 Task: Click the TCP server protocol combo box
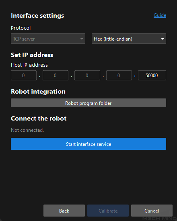[x=48, y=39]
